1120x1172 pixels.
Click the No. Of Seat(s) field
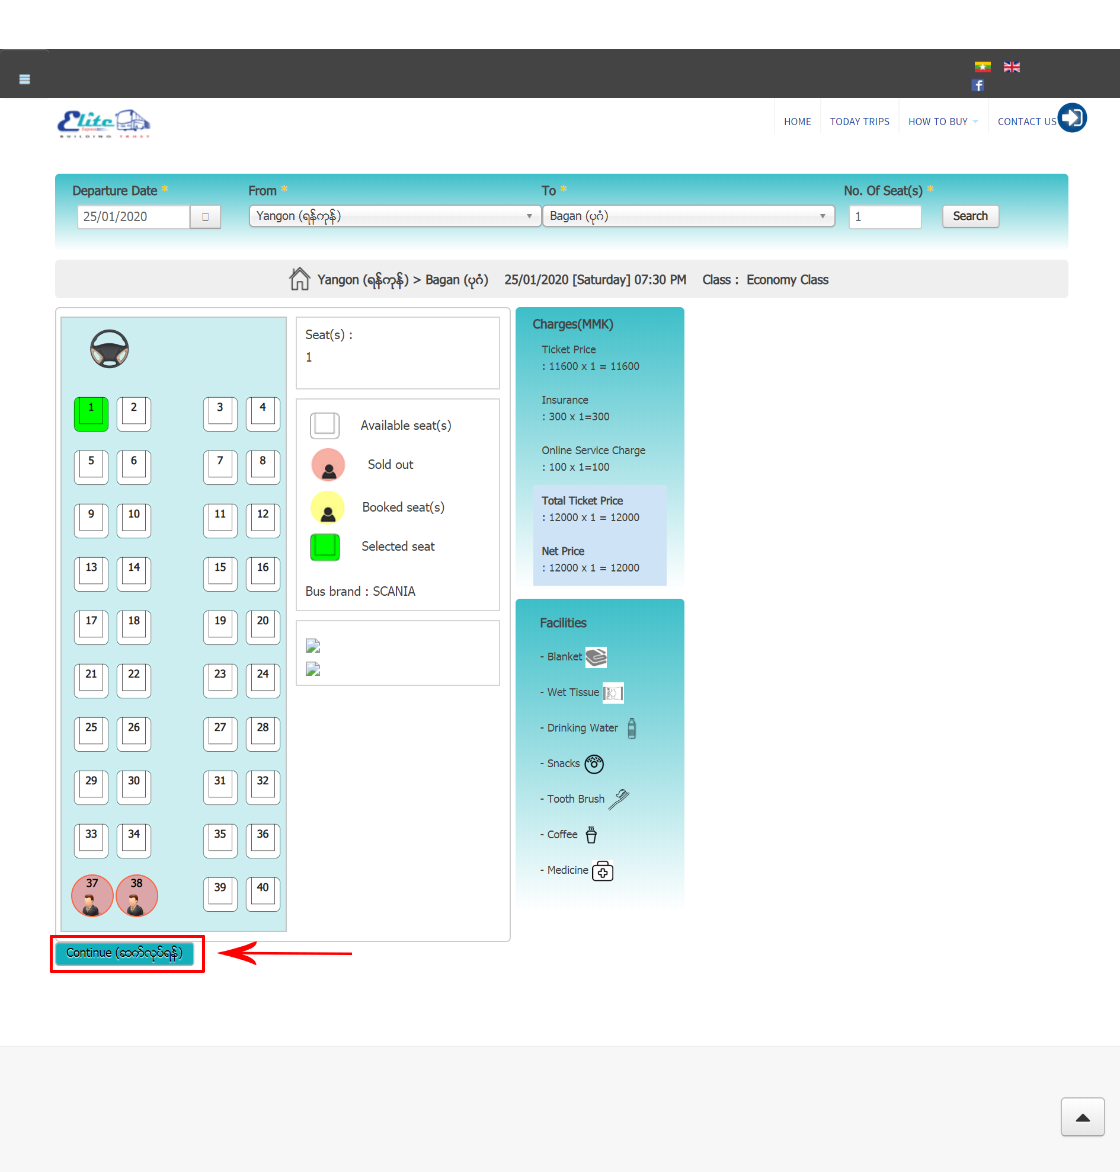tap(884, 217)
